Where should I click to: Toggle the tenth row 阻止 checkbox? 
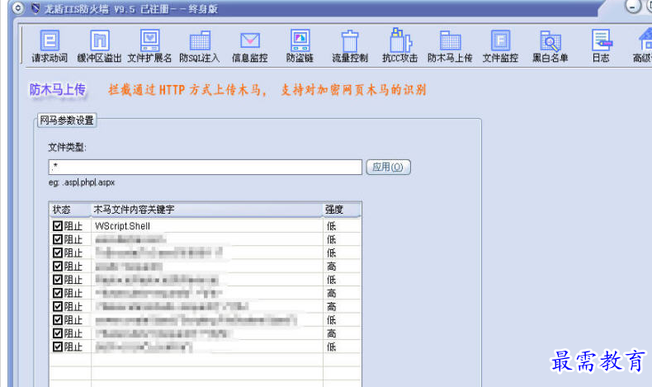(58, 347)
